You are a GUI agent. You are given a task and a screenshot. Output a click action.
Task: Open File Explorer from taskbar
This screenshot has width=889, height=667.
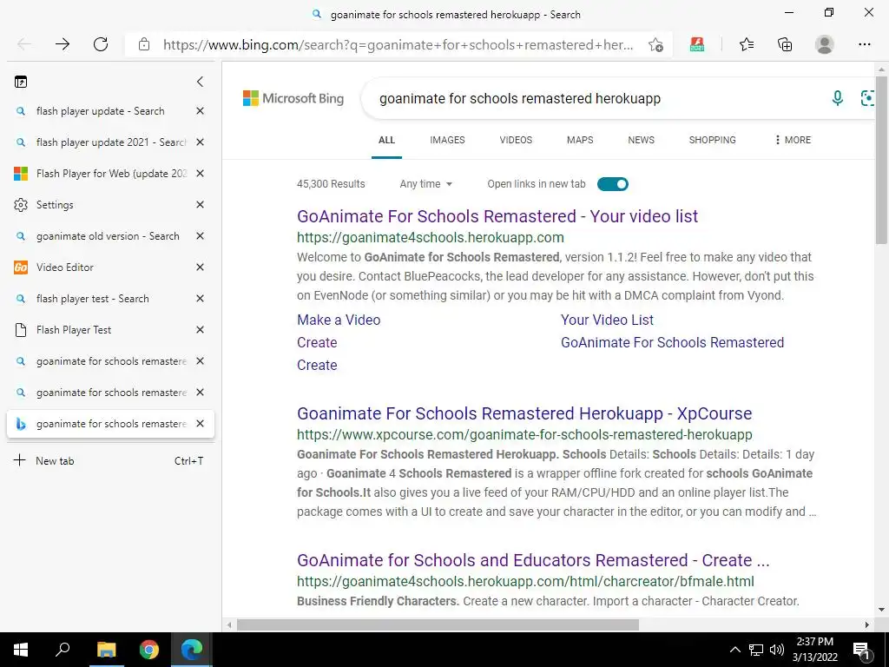click(106, 650)
